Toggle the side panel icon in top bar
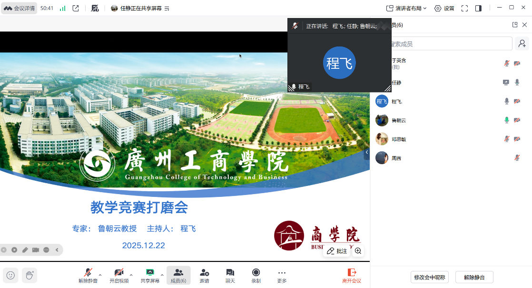This screenshot has height=288, width=532. 478,8
